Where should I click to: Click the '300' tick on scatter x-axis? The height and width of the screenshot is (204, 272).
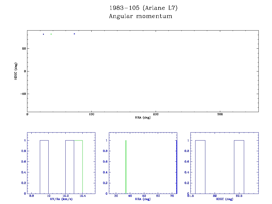click(x=220, y=114)
